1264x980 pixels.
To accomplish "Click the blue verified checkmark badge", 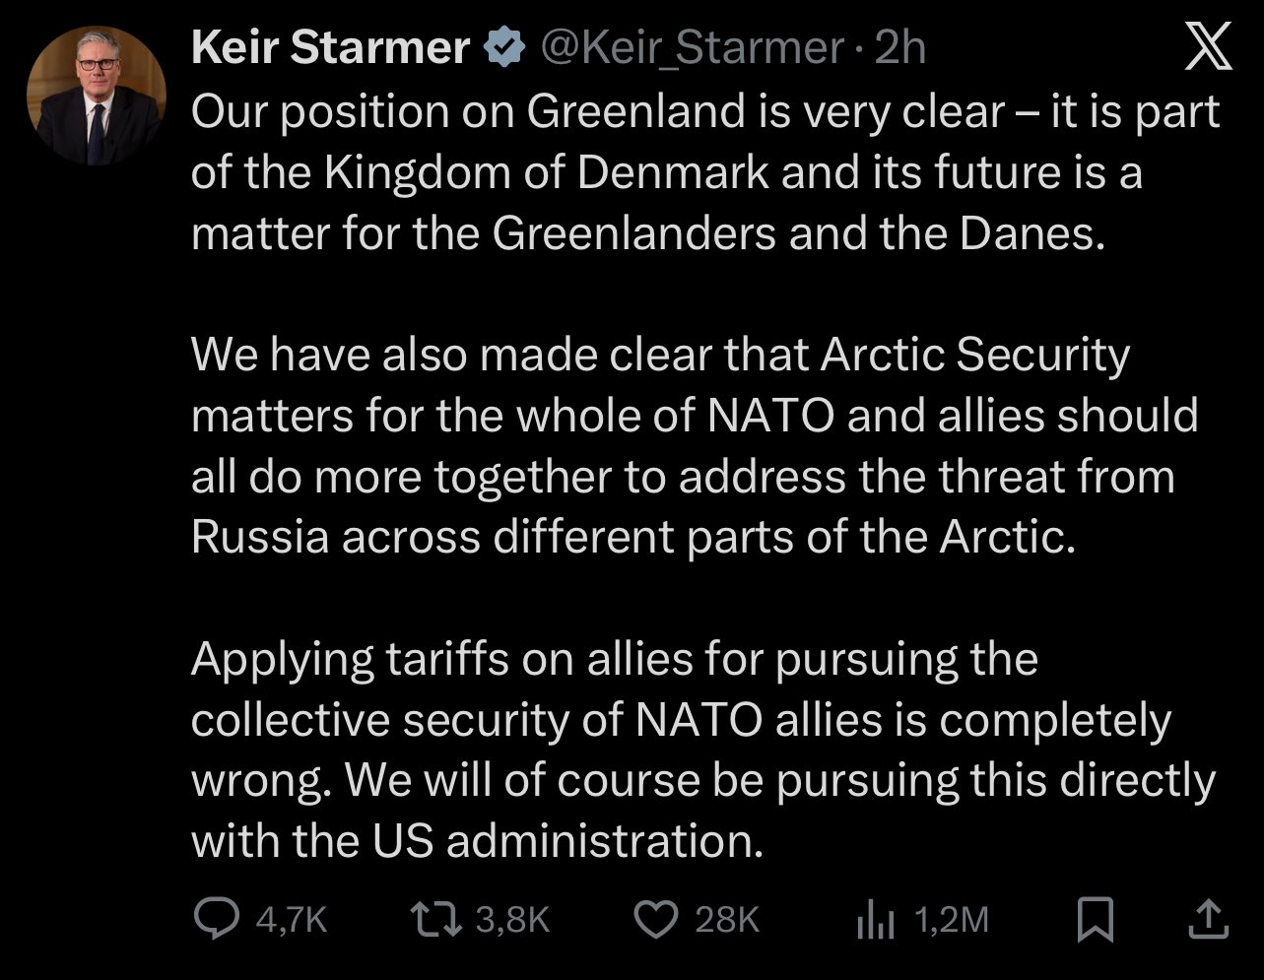I will [502, 48].
